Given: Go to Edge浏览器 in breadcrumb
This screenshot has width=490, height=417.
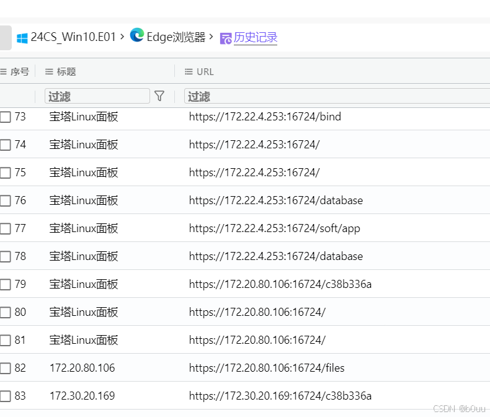Looking at the screenshot, I should 176,37.
